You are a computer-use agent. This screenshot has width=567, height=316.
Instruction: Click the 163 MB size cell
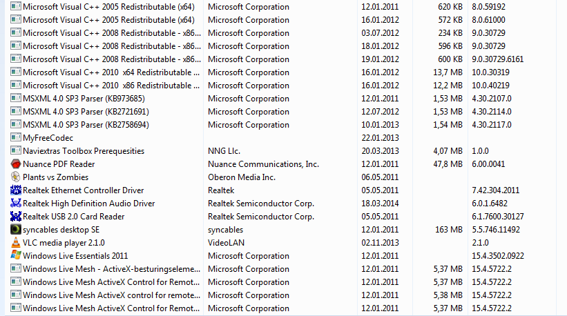tap(449, 230)
